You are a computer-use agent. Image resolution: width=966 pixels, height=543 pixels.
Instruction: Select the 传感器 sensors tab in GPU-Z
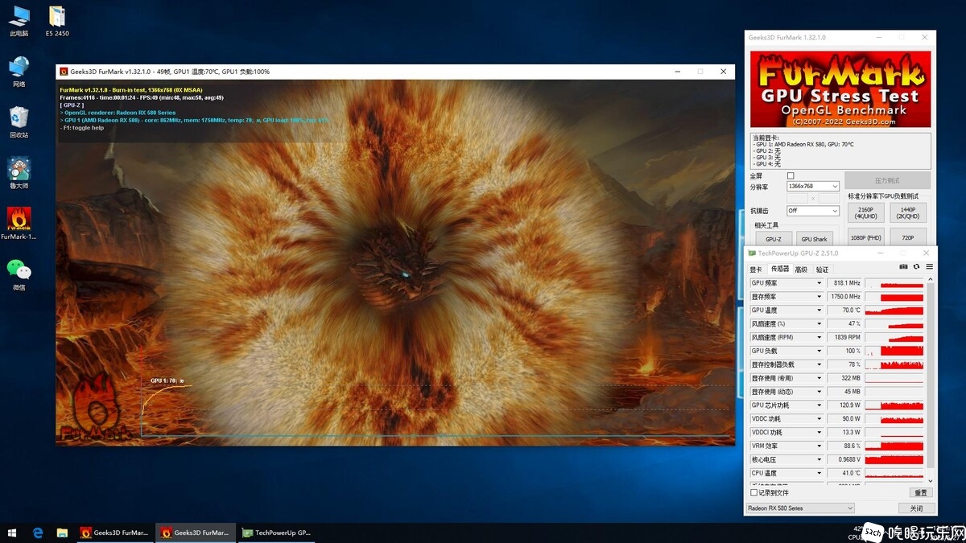point(780,269)
